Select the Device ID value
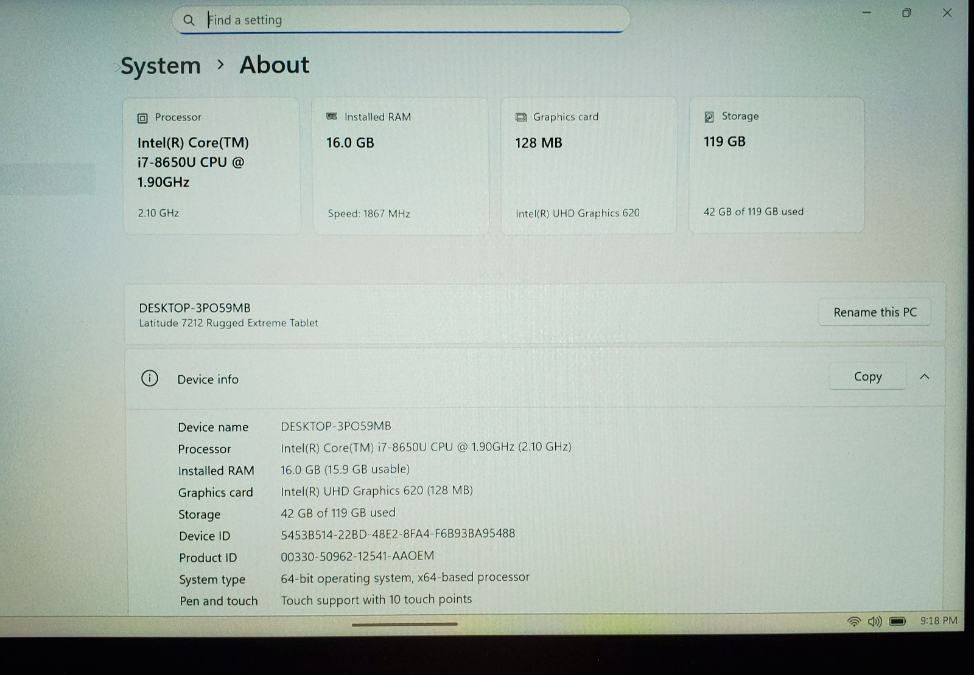 pyautogui.click(x=398, y=533)
